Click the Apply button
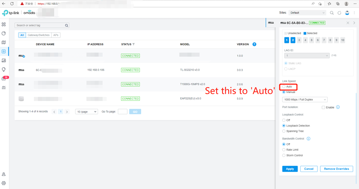This screenshot has height=189, width=359. (290, 169)
